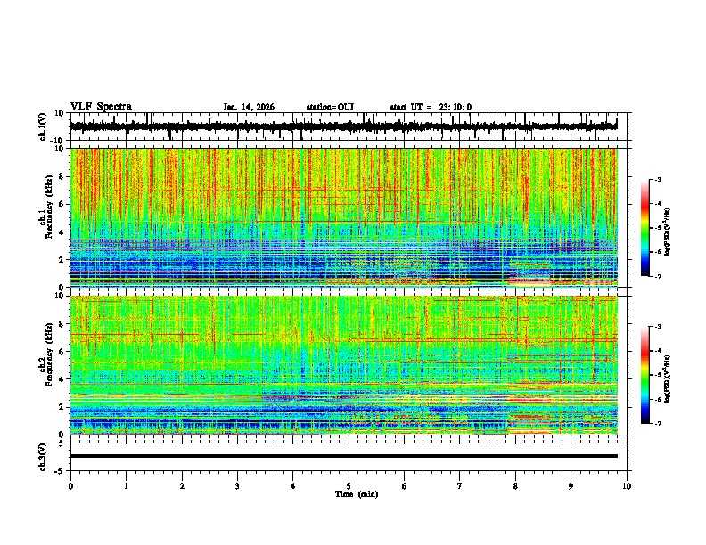Click the -5 tick on ch.3(V) axis
This screenshot has width=706, height=545.
[x=61, y=471]
